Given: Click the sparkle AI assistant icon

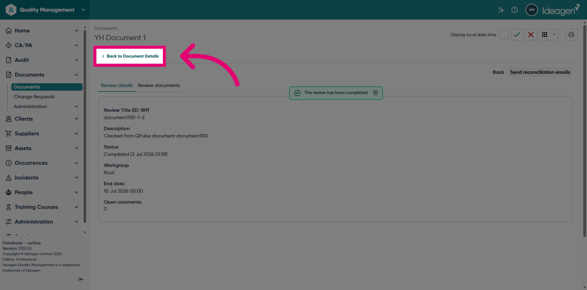Looking at the screenshot, I should coord(501,10).
